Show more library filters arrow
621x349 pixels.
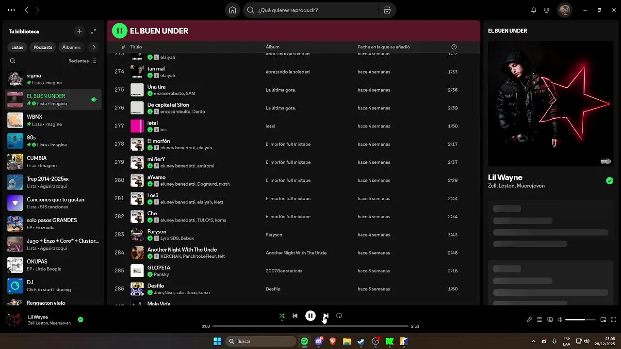(x=94, y=47)
